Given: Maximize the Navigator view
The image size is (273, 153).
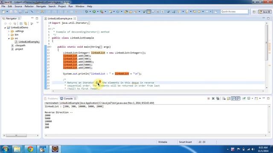Looking at the screenshot, I should tap(37, 18).
